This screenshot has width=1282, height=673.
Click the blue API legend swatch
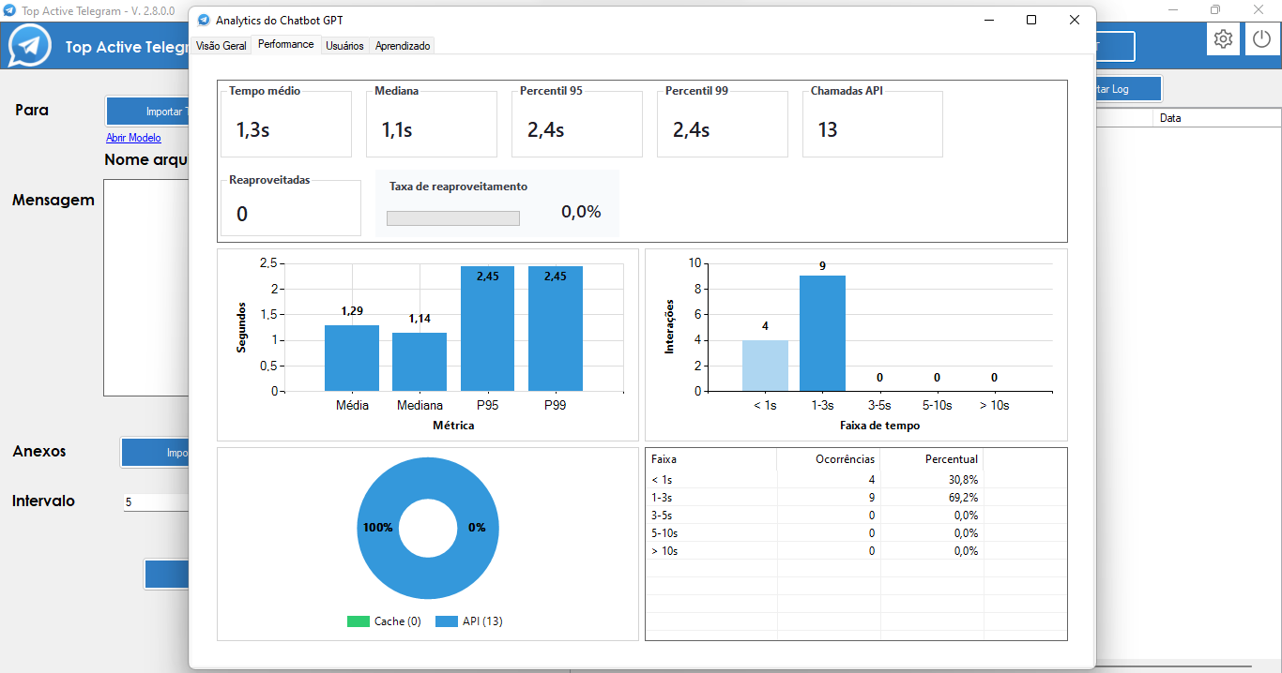pos(447,621)
